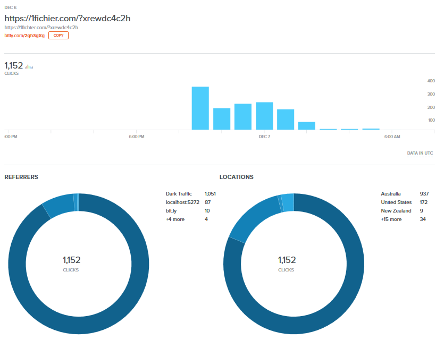This screenshot has height=340, width=436.
Task: Select the 'Australia' location label
Action: (391, 193)
